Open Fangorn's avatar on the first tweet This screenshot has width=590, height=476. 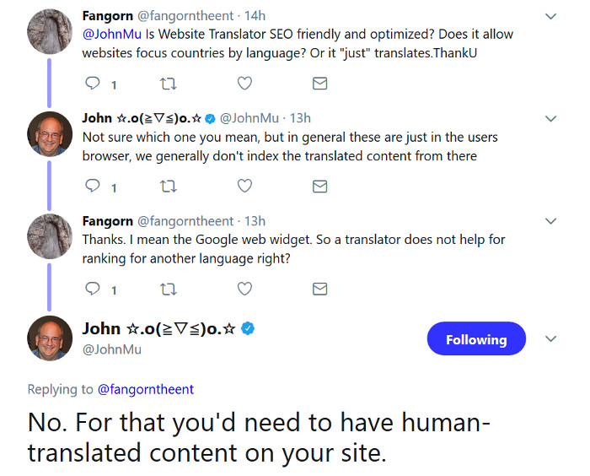point(51,35)
